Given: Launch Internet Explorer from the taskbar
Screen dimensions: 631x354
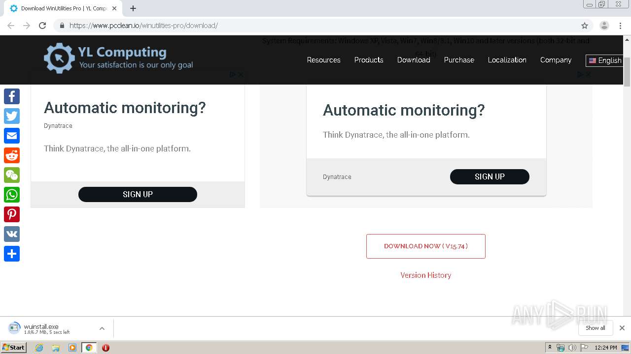Looking at the screenshot, I should click(x=39, y=348).
